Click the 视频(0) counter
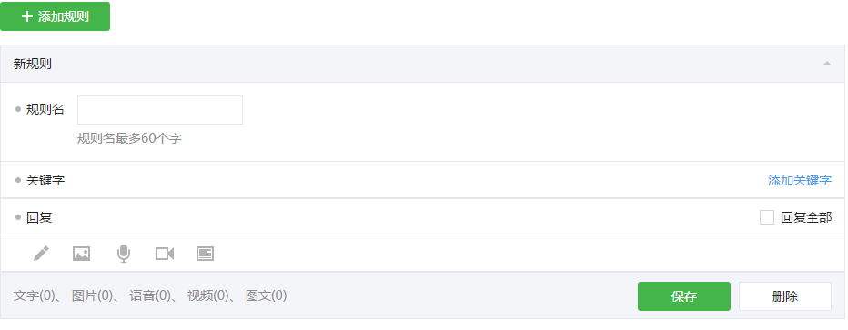 click(x=207, y=296)
